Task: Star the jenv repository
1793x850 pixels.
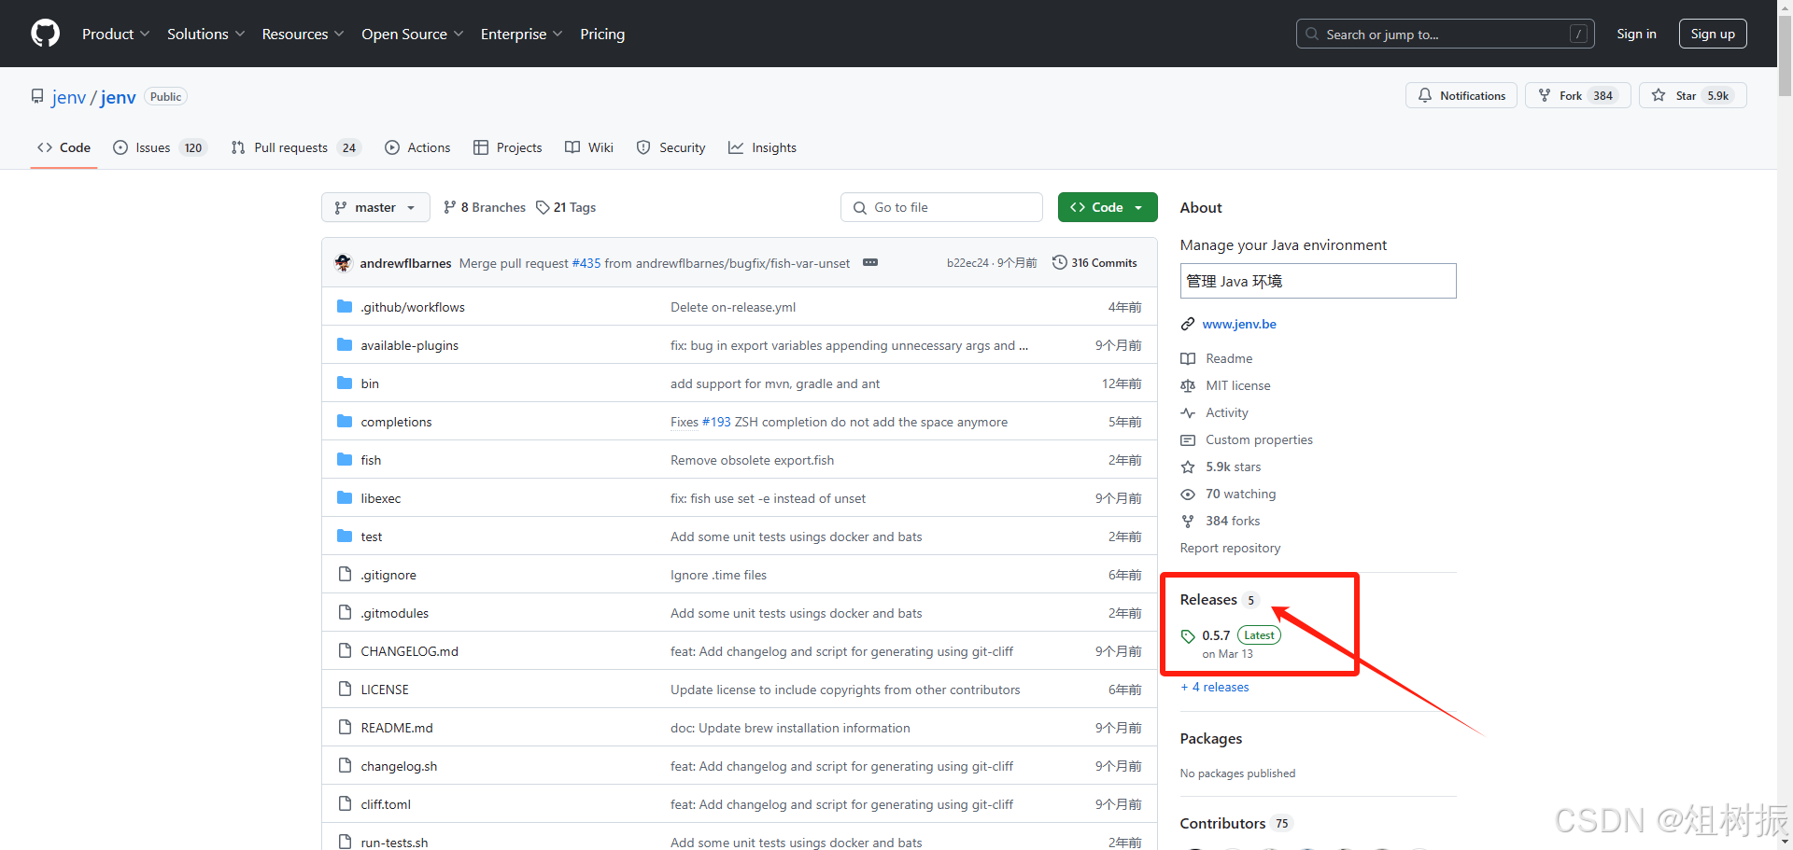Action: (x=1693, y=95)
